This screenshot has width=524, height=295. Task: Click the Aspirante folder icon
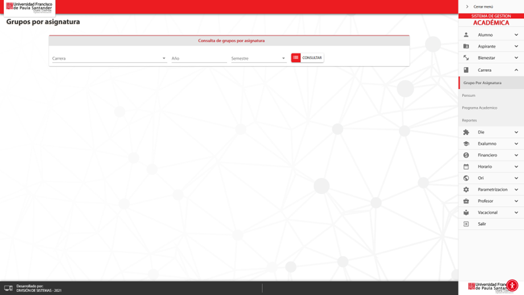coord(466,46)
